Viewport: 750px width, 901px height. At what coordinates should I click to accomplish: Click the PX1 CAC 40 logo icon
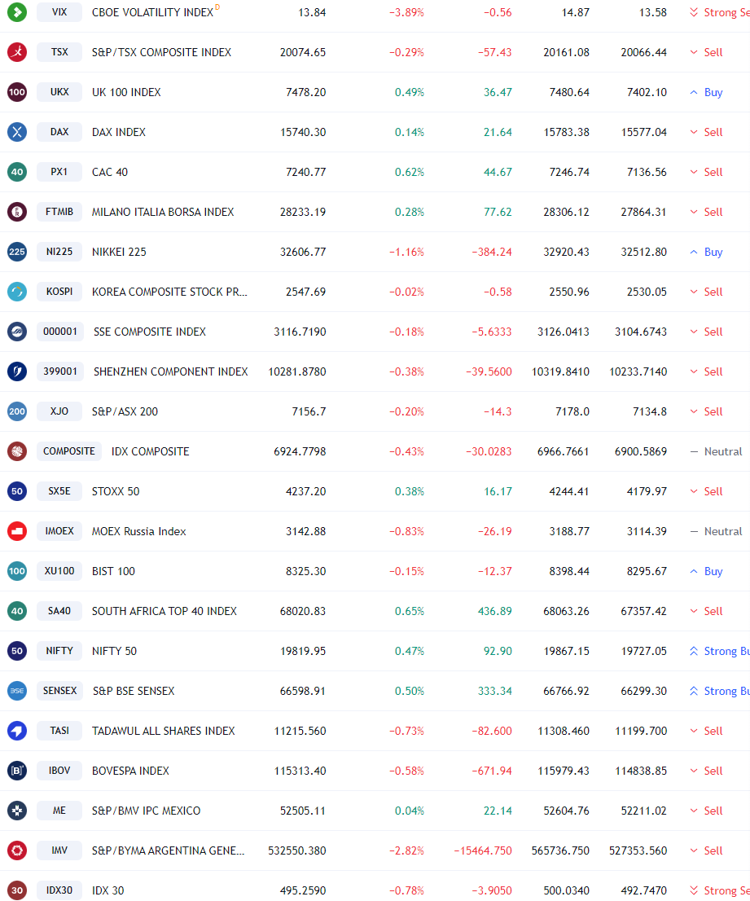click(17, 172)
